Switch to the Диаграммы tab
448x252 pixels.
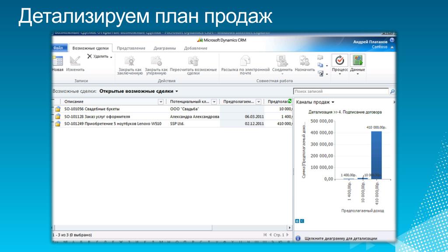pos(164,48)
